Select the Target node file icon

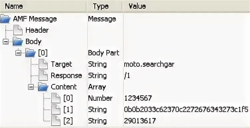[43, 64]
